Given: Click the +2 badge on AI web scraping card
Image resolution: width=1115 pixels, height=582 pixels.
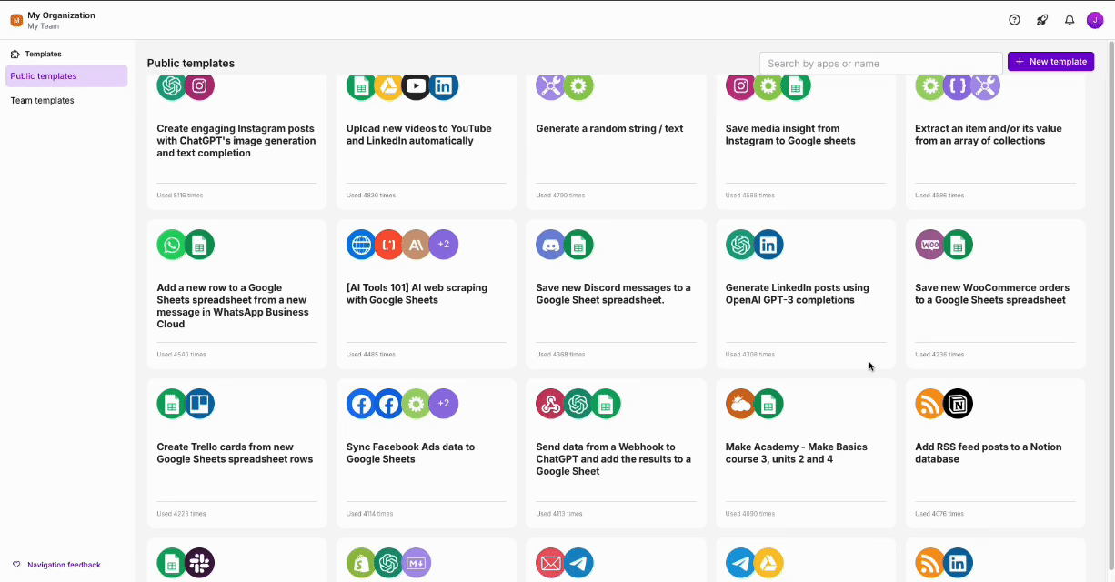Looking at the screenshot, I should pyautogui.click(x=444, y=245).
